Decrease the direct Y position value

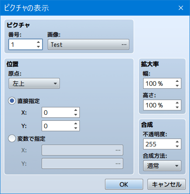click(75, 128)
